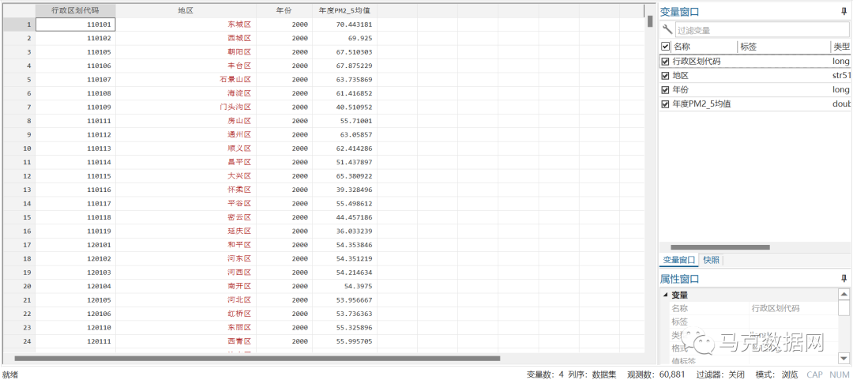Select the cell containing 西青区
The height and width of the screenshot is (380, 853).
point(186,341)
